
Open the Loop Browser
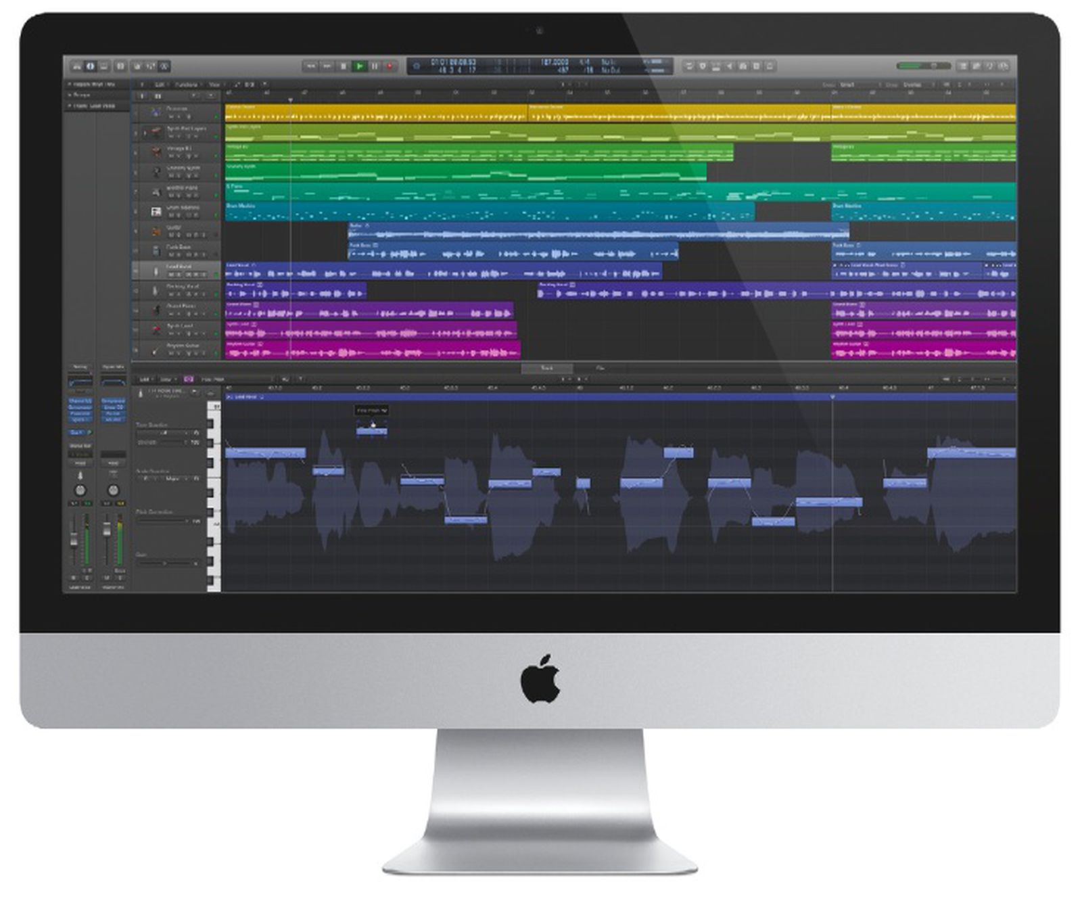pyautogui.click(x=989, y=66)
